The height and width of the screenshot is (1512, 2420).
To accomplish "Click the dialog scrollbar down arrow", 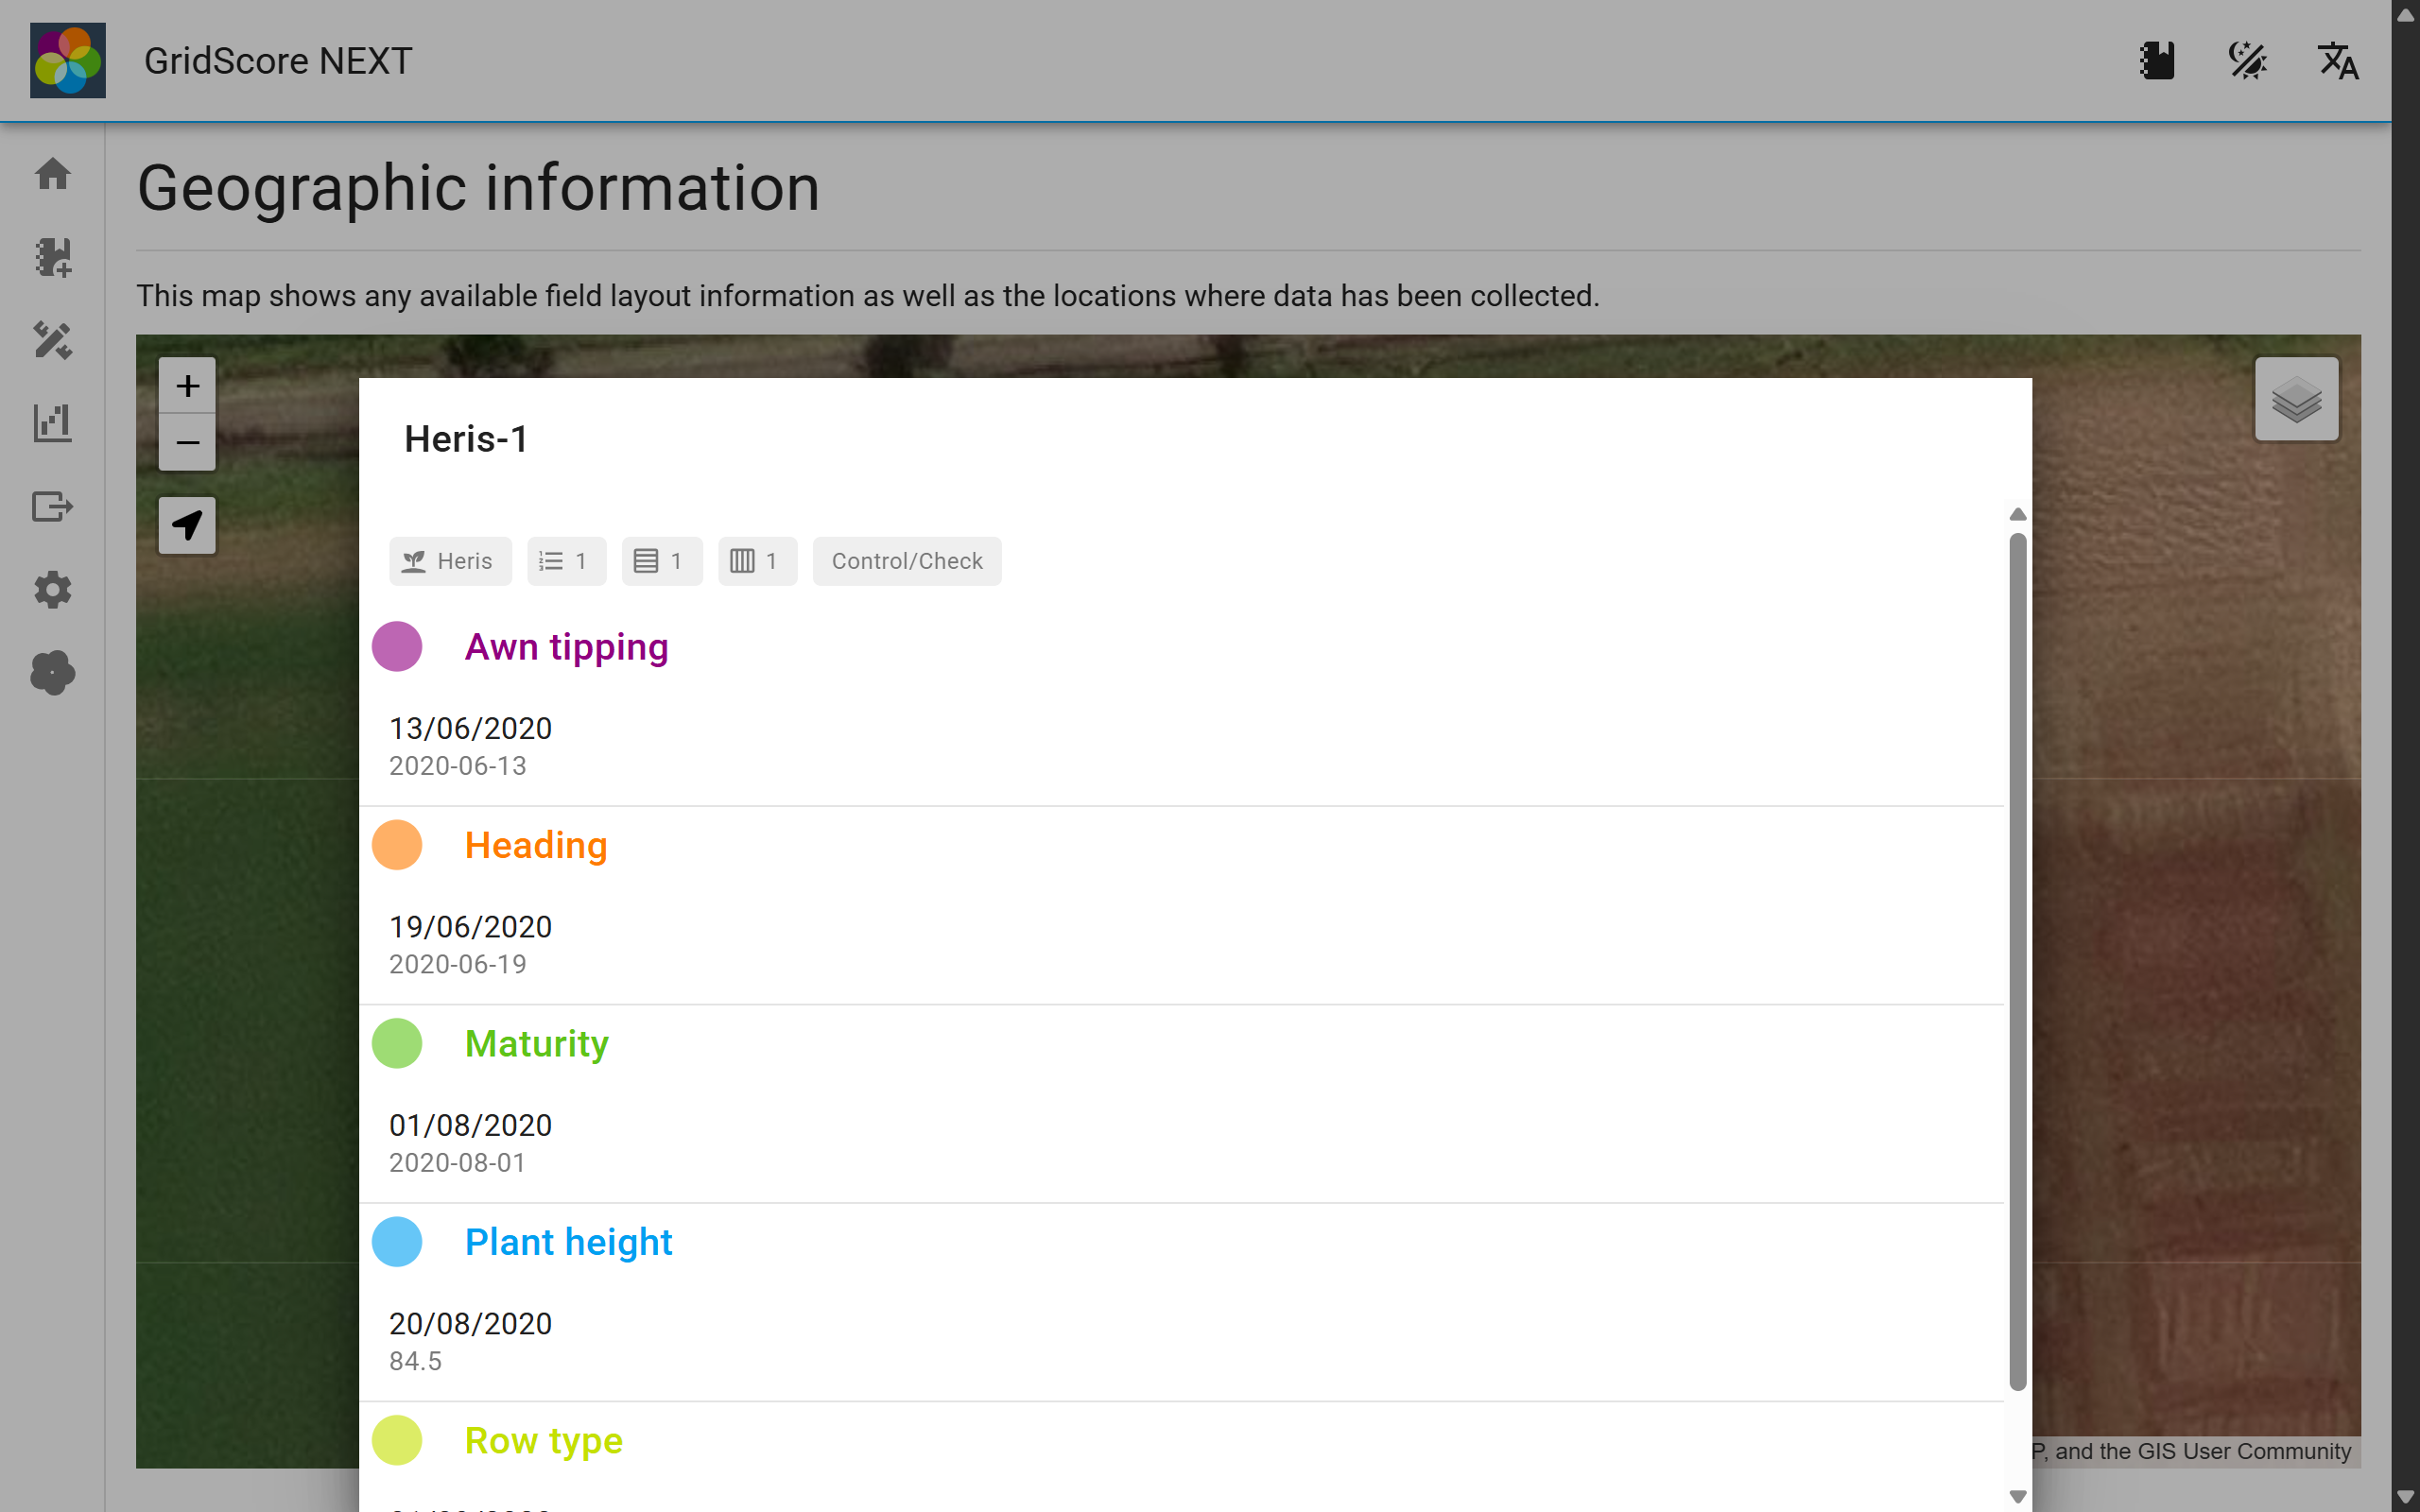I will (2017, 1496).
